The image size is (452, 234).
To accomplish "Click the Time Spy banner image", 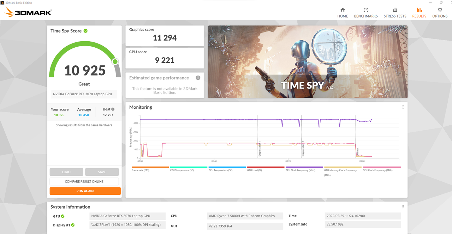I will (308, 62).
